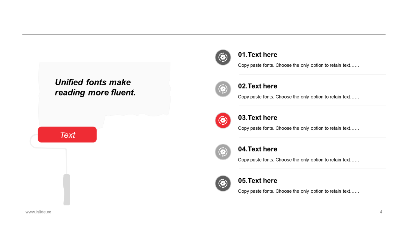
Task: Click the red gear icon beside 03.Text here
Action: click(x=223, y=121)
